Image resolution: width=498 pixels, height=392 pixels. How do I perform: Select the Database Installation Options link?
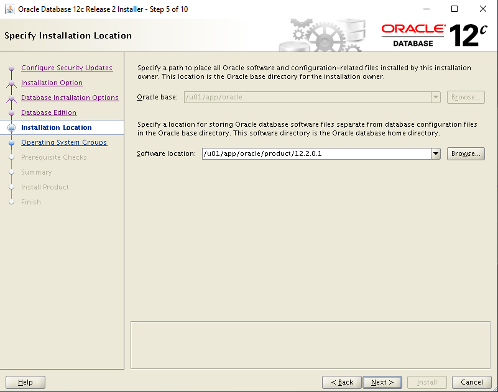click(x=70, y=98)
